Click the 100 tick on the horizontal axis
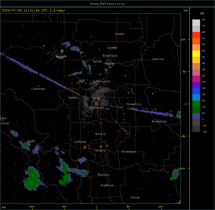The image size is (215, 210). coord(160,207)
